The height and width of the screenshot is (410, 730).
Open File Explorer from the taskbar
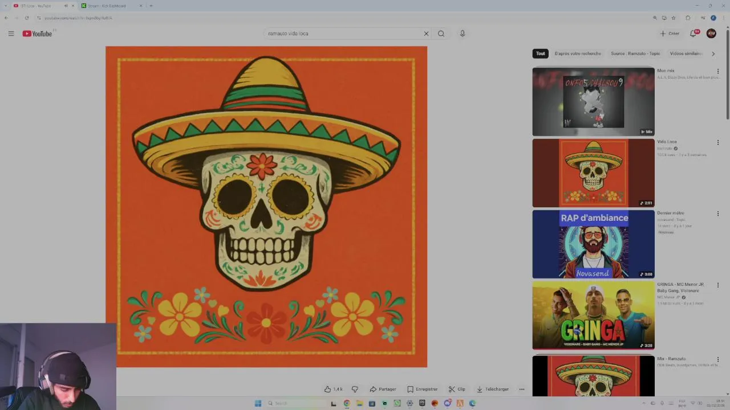pos(359,403)
